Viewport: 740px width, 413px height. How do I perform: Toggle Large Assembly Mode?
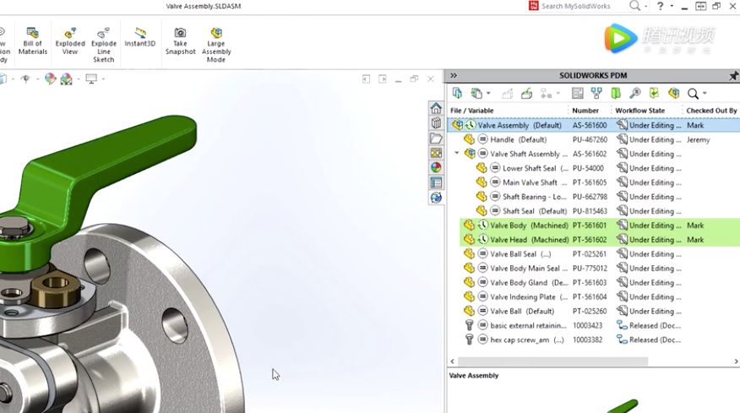click(x=216, y=46)
